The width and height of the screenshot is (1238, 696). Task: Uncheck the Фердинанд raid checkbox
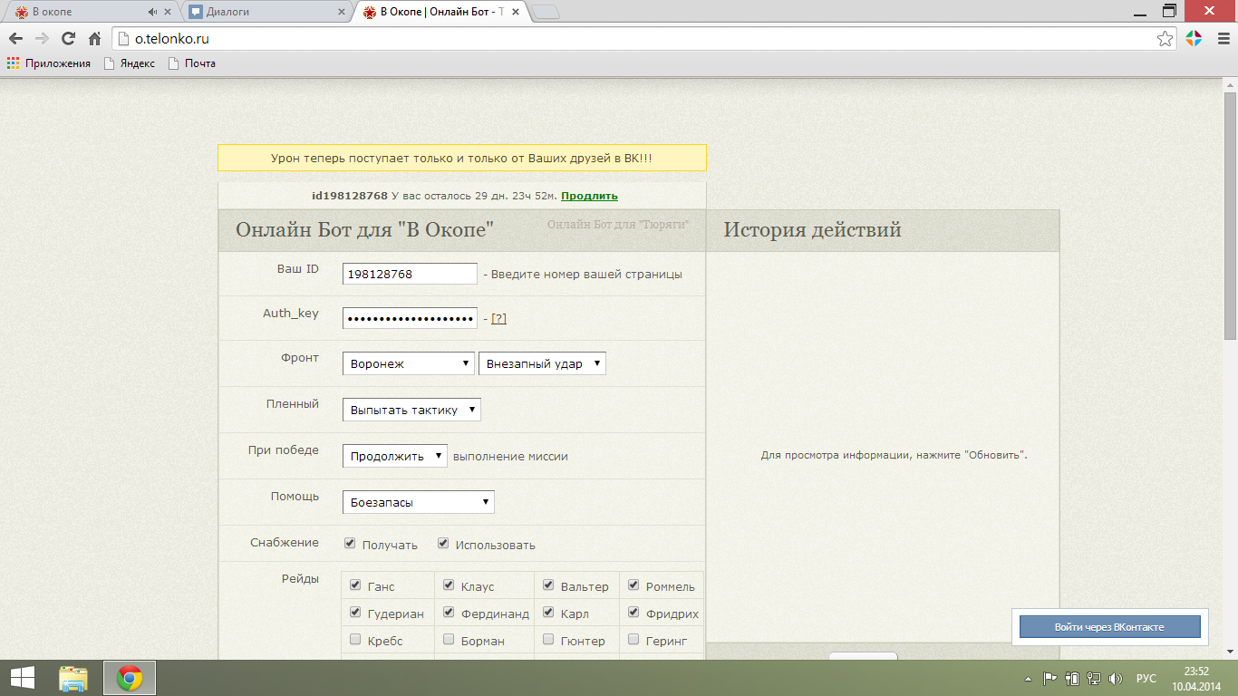point(449,613)
